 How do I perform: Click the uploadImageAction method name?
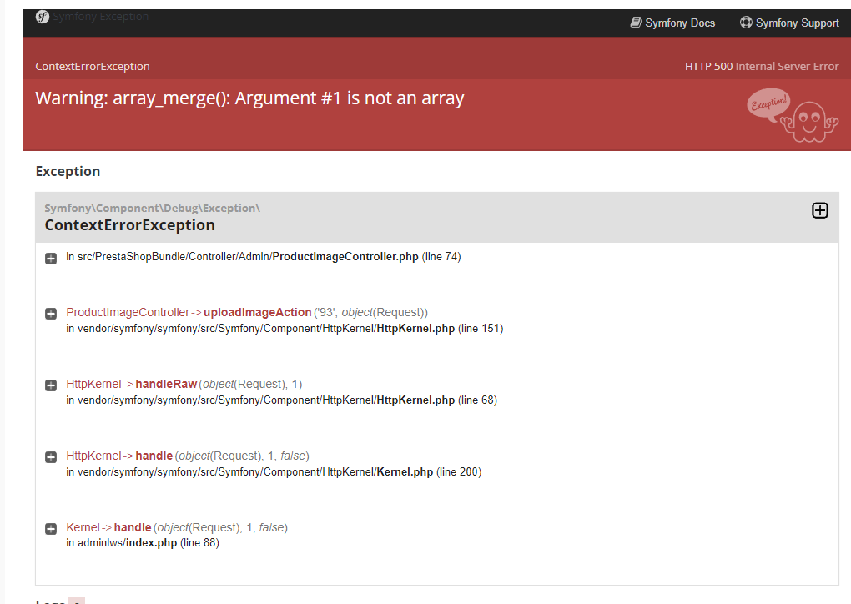click(x=257, y=313)
